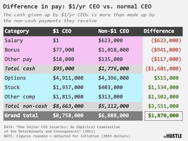Select the $1,534,000 stock difference
The height and width of the screenshot is (141, 188).
click(x=163, y=87)
